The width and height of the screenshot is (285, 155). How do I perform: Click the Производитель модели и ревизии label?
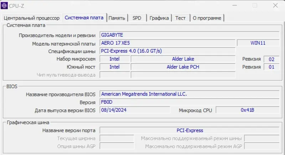[x=57, y=35]
